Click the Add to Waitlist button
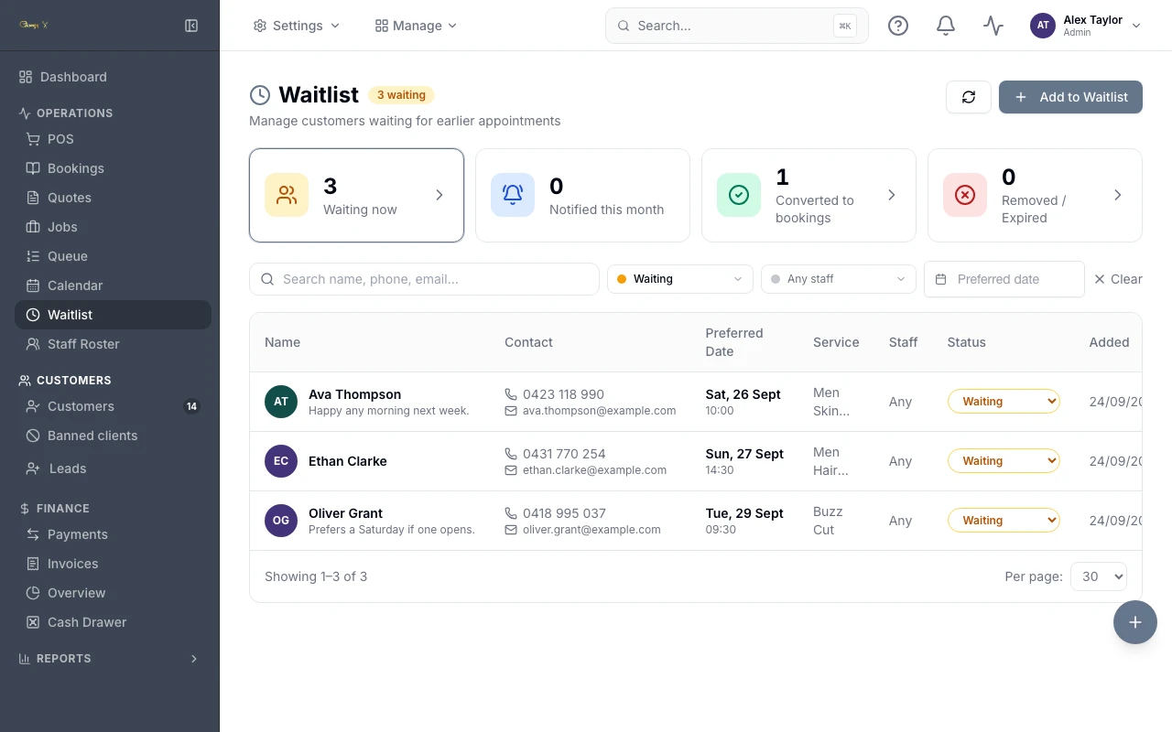Image resolution: width=1172 pixels, height=732 pixels. 1070,97
